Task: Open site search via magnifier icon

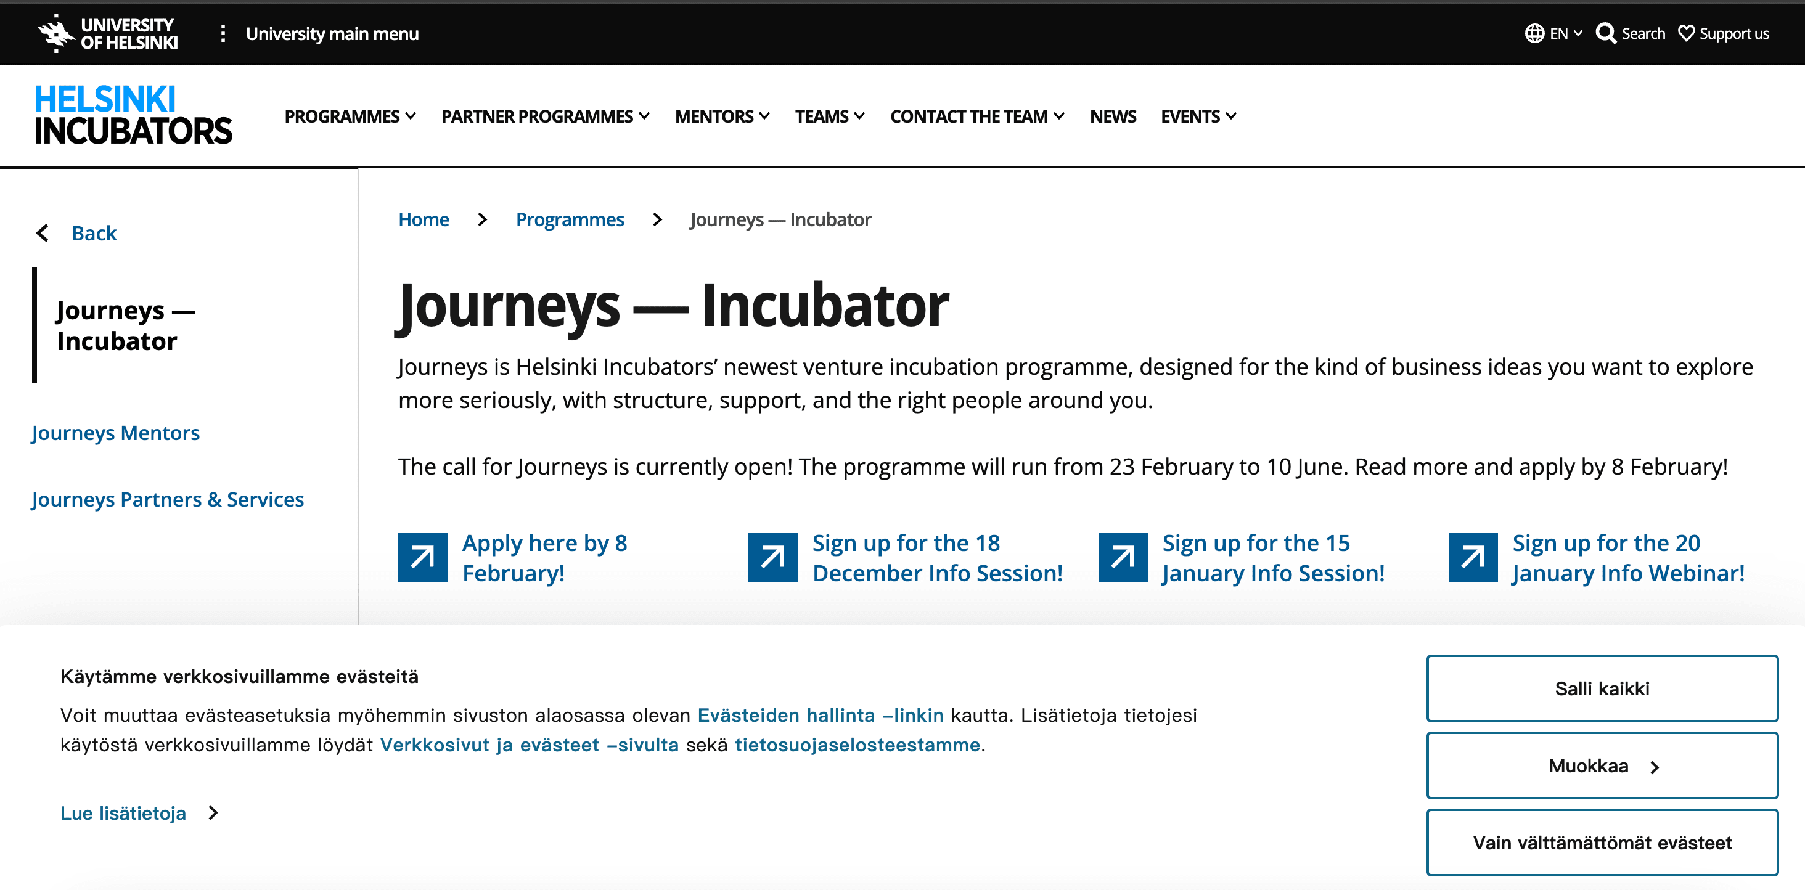Action: (x=1606, y=33)
